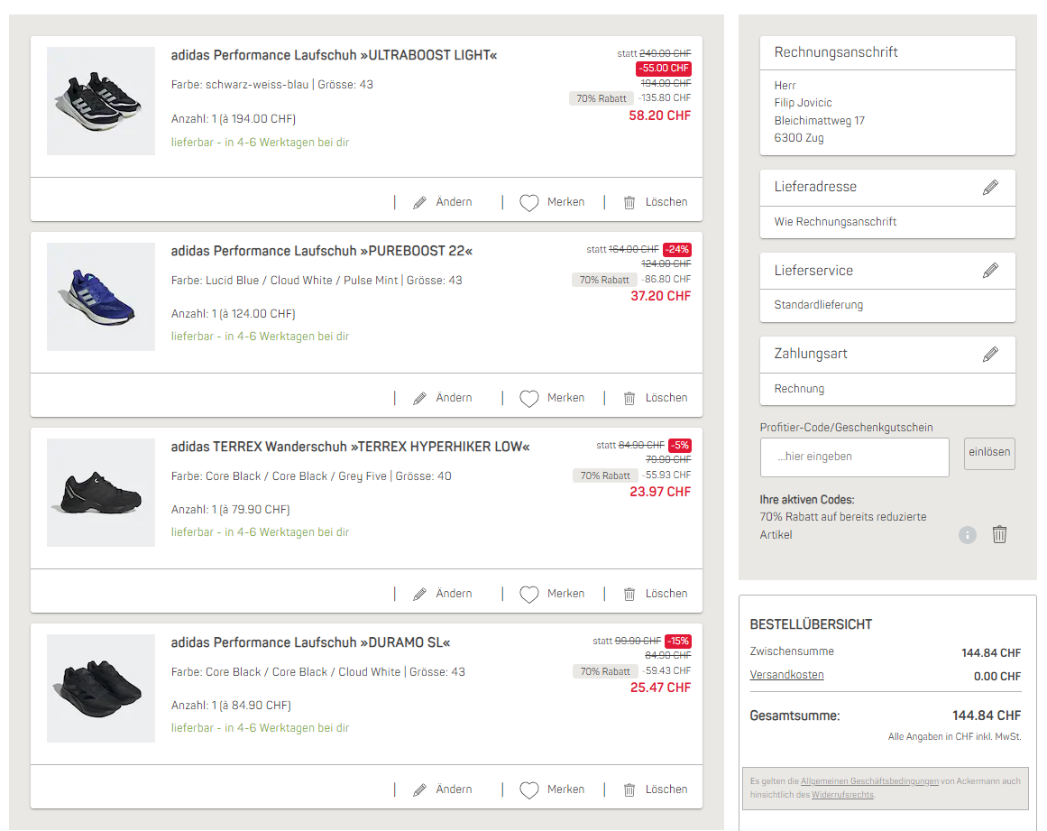1047x831 pixels.
Task: Delete ULTRABOOST LIGHT using trash icon
Action: pyautogui.click(x=629, y=203)
